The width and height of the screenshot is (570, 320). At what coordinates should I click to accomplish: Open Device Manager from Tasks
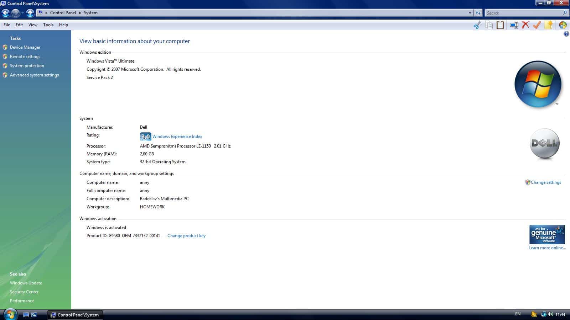pyautogui.click(x=25, y=47)
